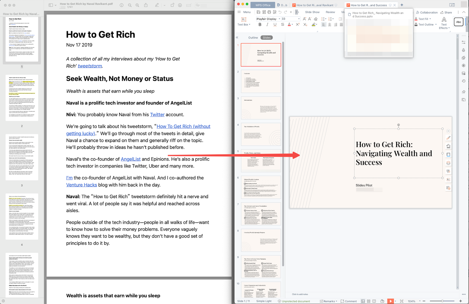Click the Twitter hyperlink in the PDF
469x304 pixels.
pos(157,115)
